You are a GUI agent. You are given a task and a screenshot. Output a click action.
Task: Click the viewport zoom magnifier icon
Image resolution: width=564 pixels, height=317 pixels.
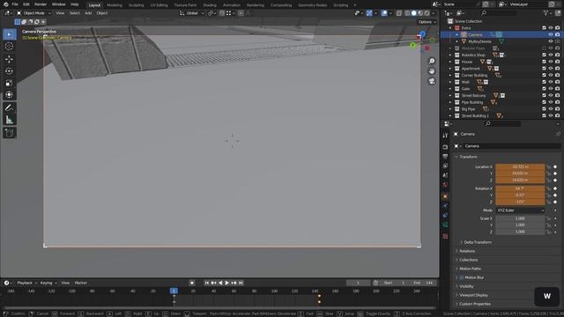(x=432, y=61)
